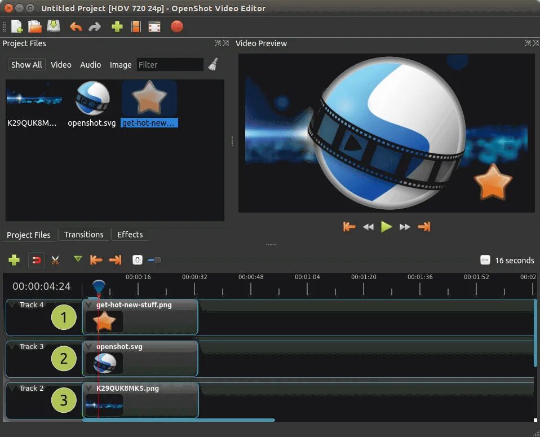This screenshot has width=540, height=437.
Task: Add a marker with the green triangle
Action: point(78,259)
